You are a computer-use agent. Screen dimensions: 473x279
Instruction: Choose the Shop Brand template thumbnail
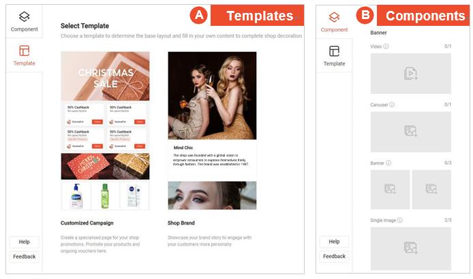click(x=212, y=131)
